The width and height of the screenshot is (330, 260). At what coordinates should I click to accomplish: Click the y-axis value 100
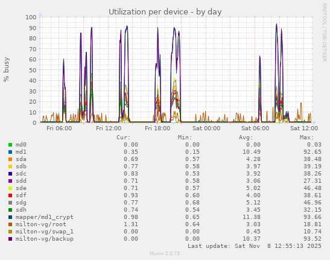[x=31, y=17]
